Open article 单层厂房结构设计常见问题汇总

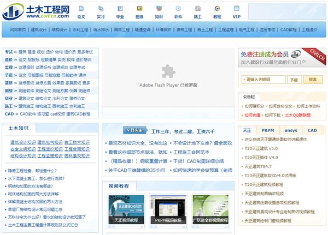click(x=35, y=209)
